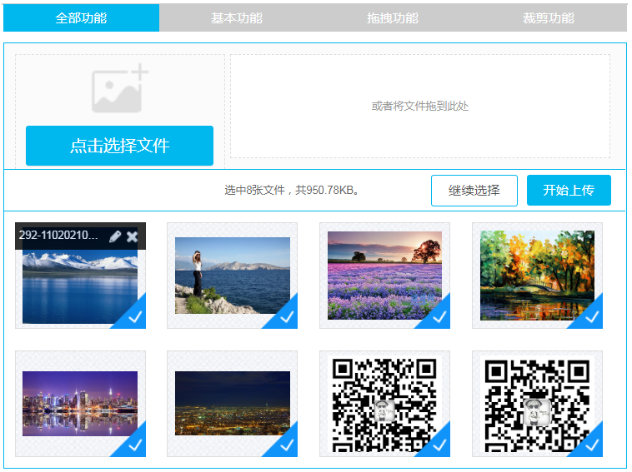The width and height of the screenshot is (632, 472).
Task: Select the lavender field sunset thumbnail
Action: point(384,276)
